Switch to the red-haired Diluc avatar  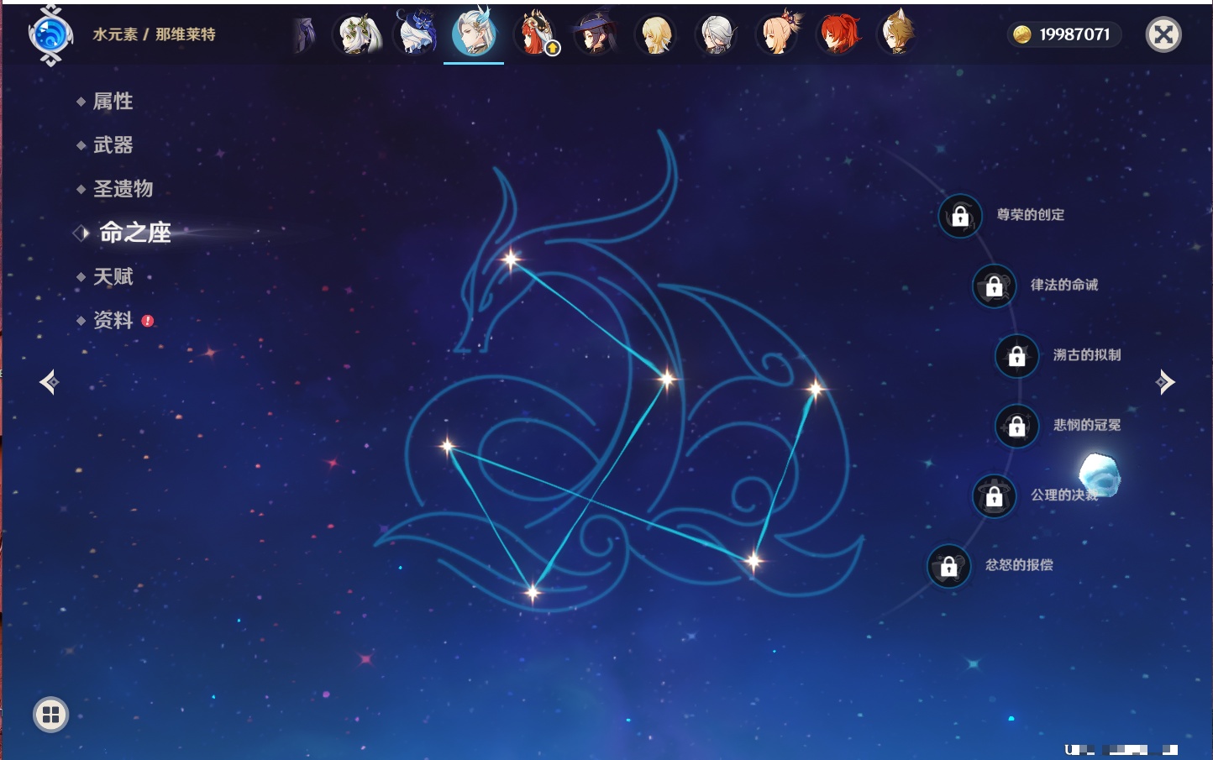[838, 34]
